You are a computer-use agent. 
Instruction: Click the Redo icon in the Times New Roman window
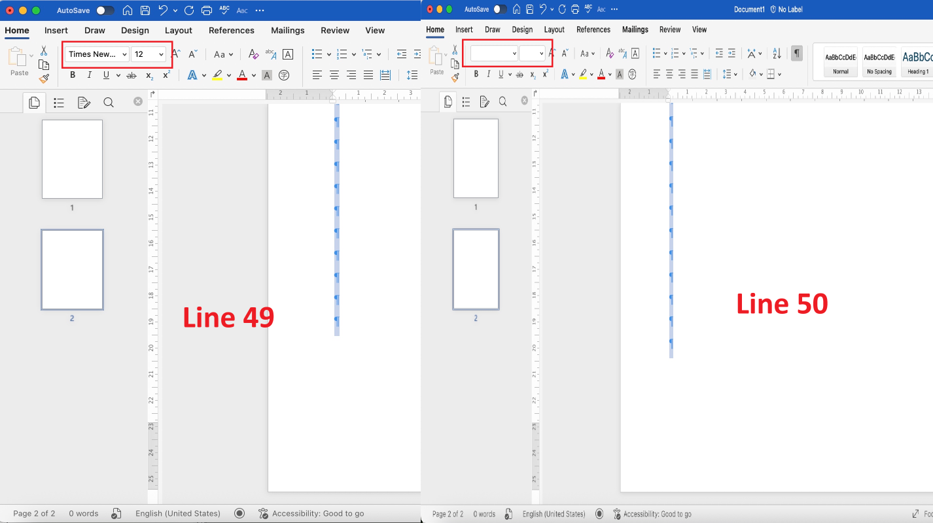pyautogui.click(x=189, y=10)
